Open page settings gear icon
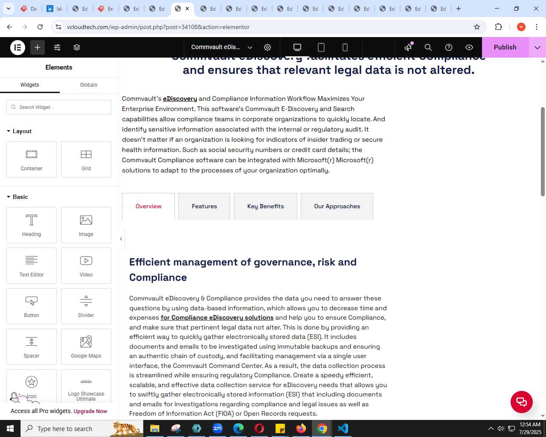 (267, 47)
